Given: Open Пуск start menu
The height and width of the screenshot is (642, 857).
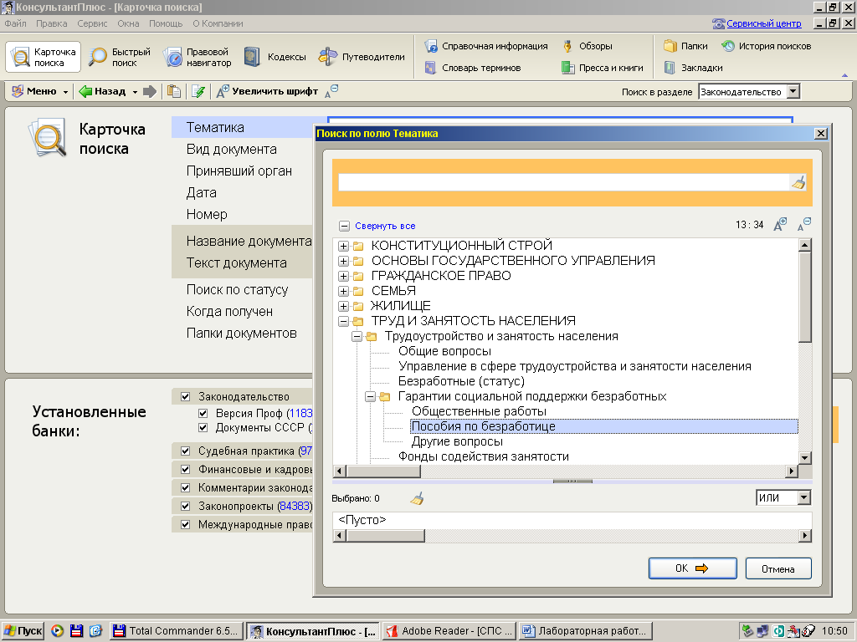Looking at the screenshot, I should point(23,631).
